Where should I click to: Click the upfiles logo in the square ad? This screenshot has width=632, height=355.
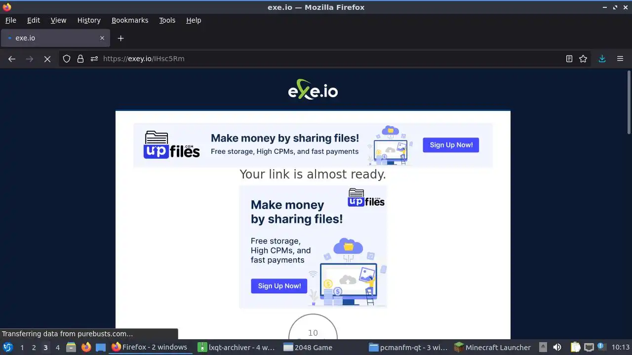[x=366, y=198]
